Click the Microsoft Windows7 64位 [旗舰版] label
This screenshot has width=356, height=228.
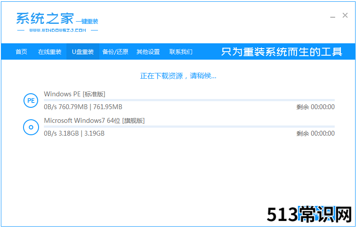pyautogui.click(x=94, y=121)
